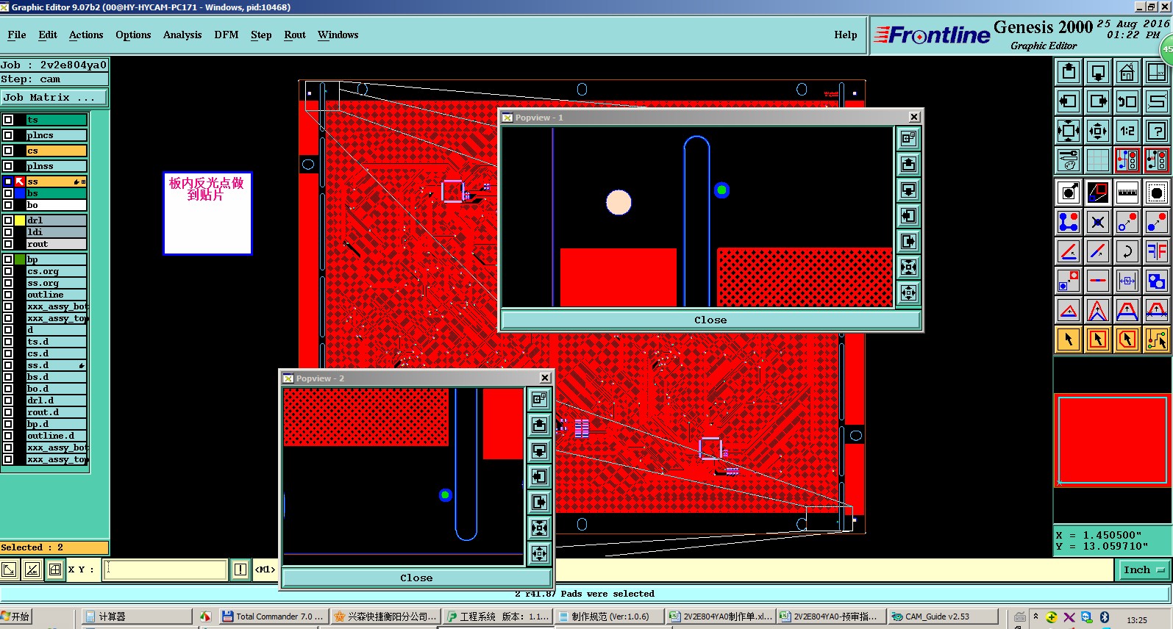This screenshot has width=1173, height=629.
Task: Select the net select tool icon
Action: [1157, 339]
